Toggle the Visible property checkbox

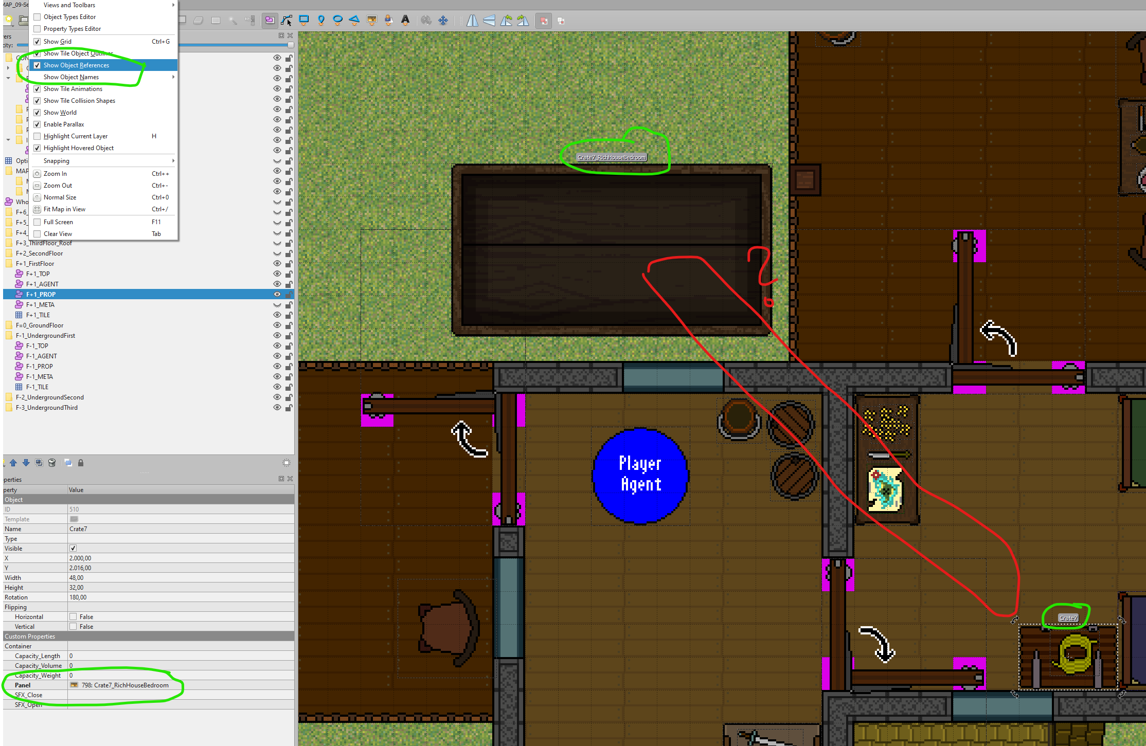tap(73, 549)
